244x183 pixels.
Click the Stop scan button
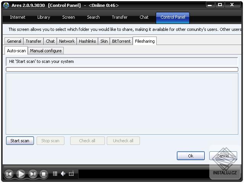[x=50, y=141]
